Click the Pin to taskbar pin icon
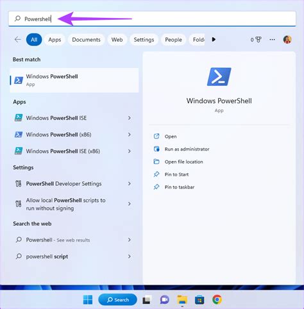 pyautogui.click(x=156, y=187)
